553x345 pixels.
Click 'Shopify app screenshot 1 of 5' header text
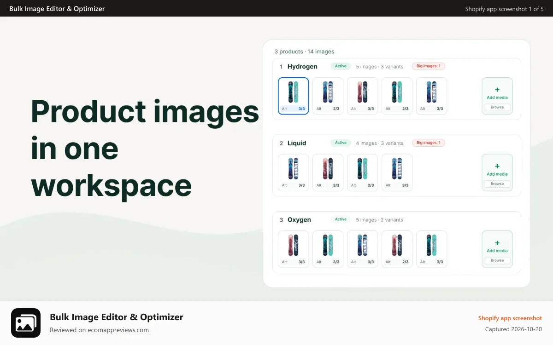[505, 9]
